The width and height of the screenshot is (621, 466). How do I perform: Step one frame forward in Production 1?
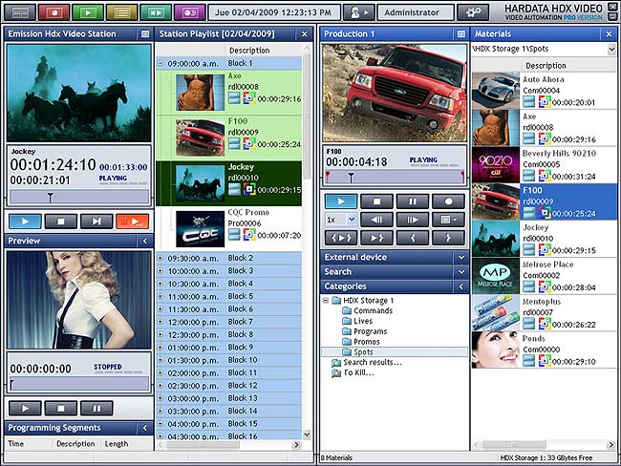413,220
